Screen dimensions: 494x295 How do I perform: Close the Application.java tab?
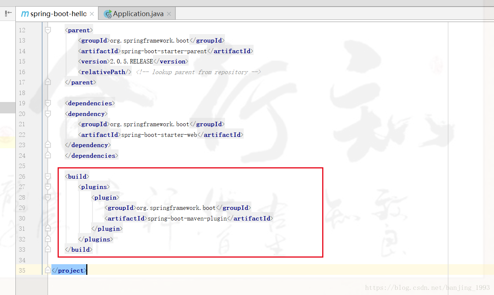pyautogui.click(x=169, y=14)
